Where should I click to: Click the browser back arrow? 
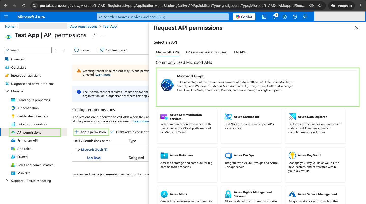pyautogui.click(x=6, y=6)
